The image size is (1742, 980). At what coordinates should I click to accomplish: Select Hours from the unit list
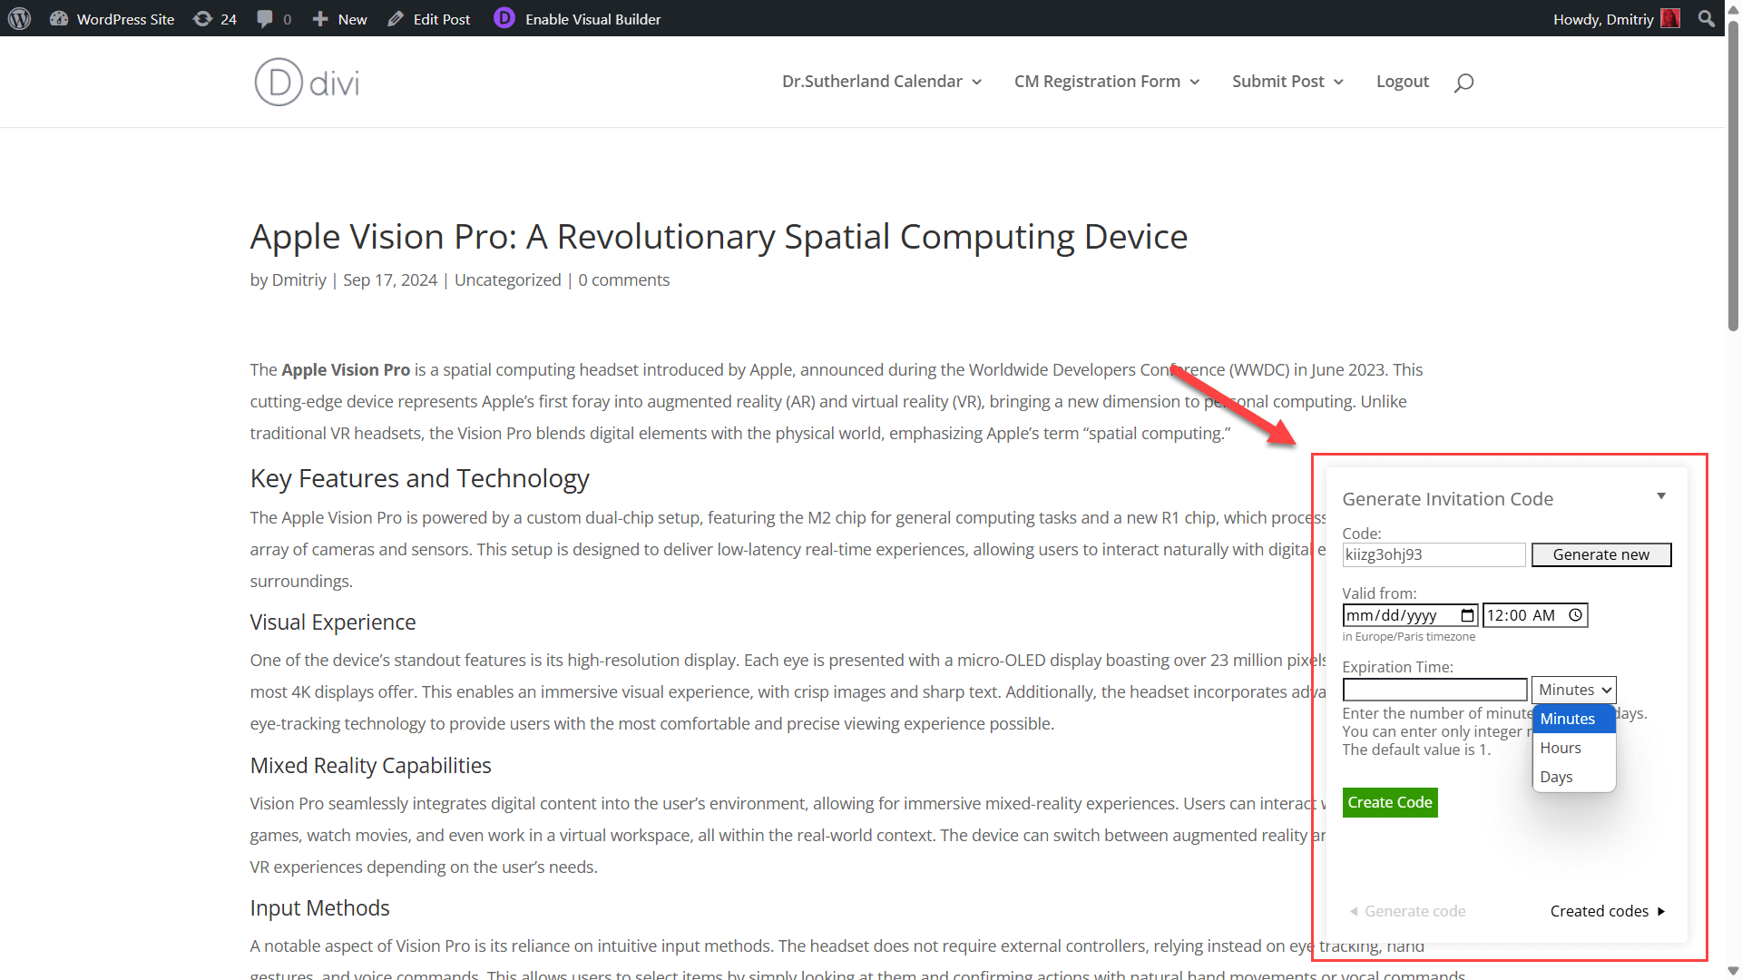click(x=1561, y=748)
